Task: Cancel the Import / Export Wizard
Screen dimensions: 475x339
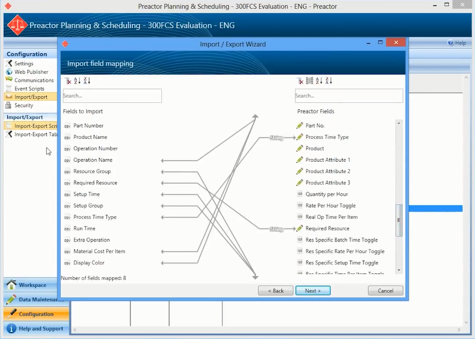Action: [385, 291]
